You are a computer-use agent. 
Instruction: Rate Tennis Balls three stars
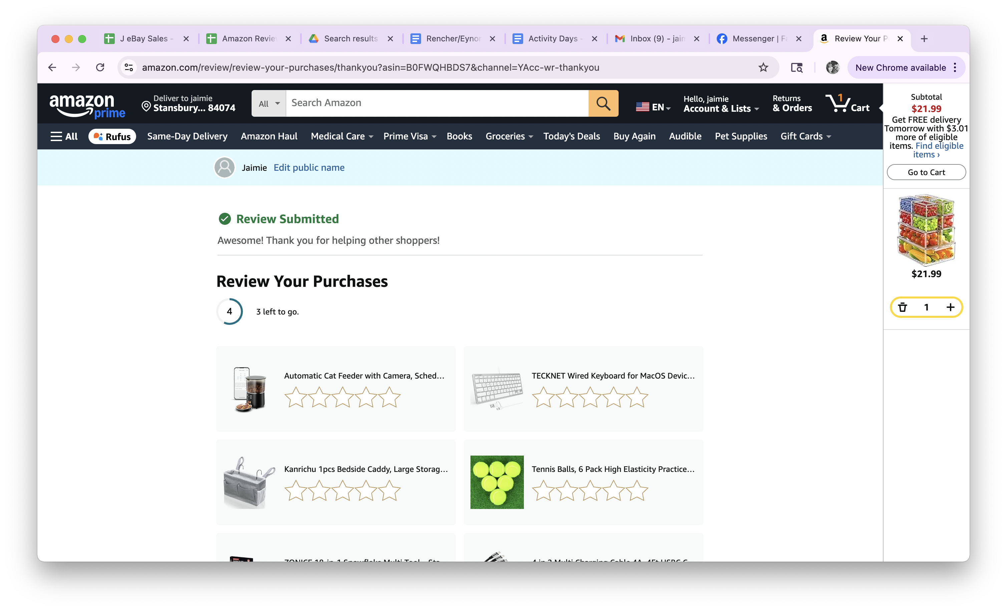[x=590, y=491]
